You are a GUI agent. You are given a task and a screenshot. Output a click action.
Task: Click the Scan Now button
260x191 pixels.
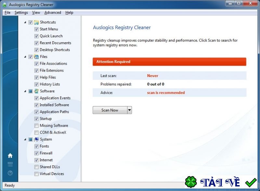110,110
